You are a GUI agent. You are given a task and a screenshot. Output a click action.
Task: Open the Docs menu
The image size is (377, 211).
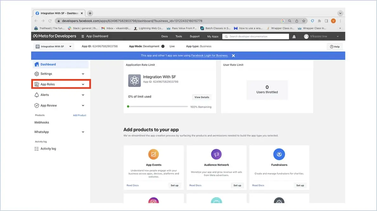click(164, 36)
